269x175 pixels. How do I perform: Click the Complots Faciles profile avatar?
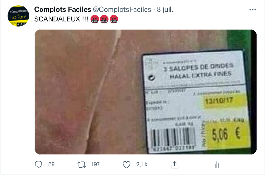tap(18, 16)
